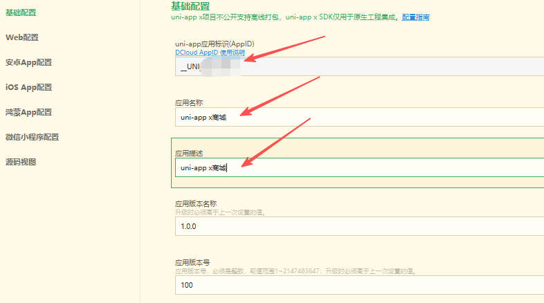Click the uni-app应用标识(AppID) label
The height and width of the screenshot is (303, 544).
tap(215, 44)
